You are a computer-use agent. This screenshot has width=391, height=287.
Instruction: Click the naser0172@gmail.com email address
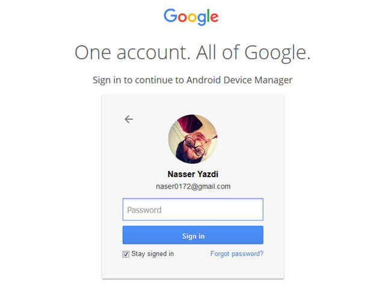coord(193,187)
